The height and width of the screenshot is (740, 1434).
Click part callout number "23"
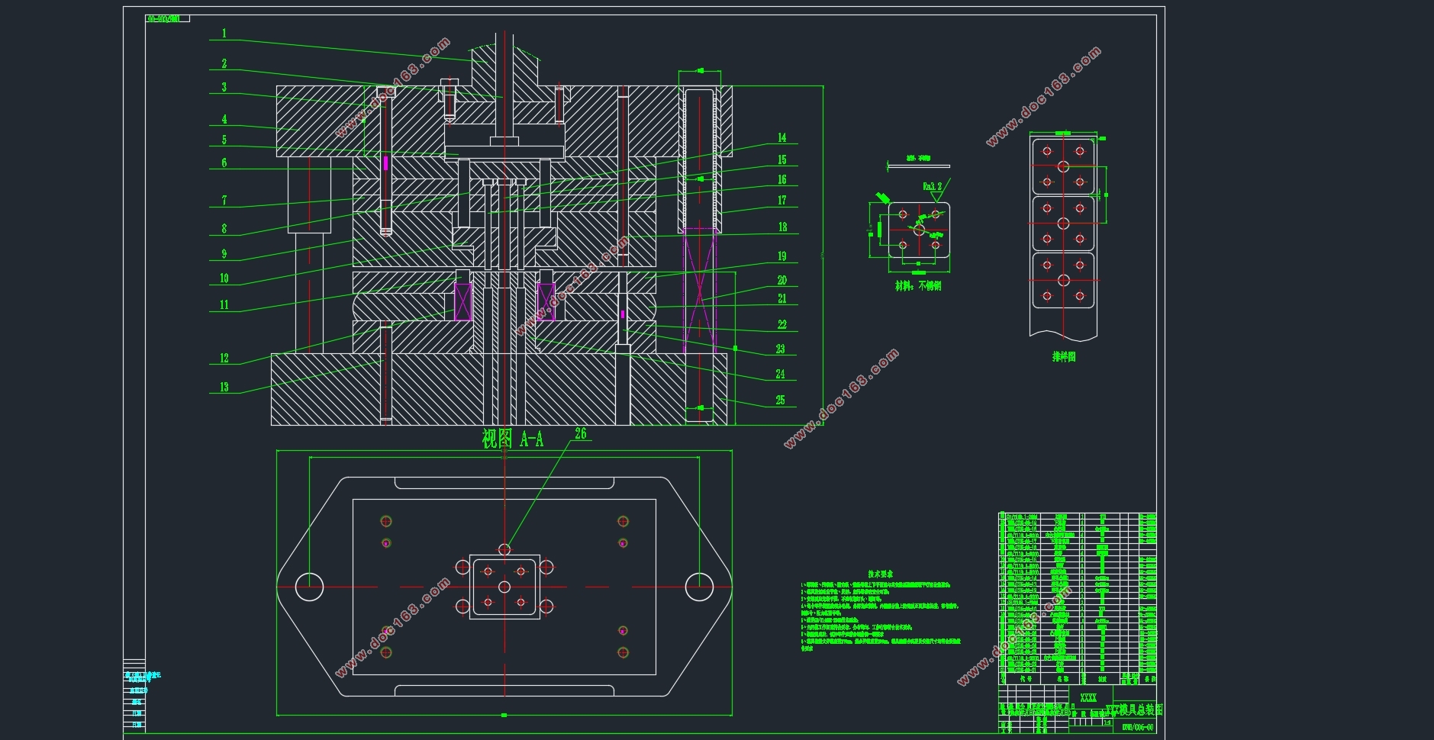781,349
